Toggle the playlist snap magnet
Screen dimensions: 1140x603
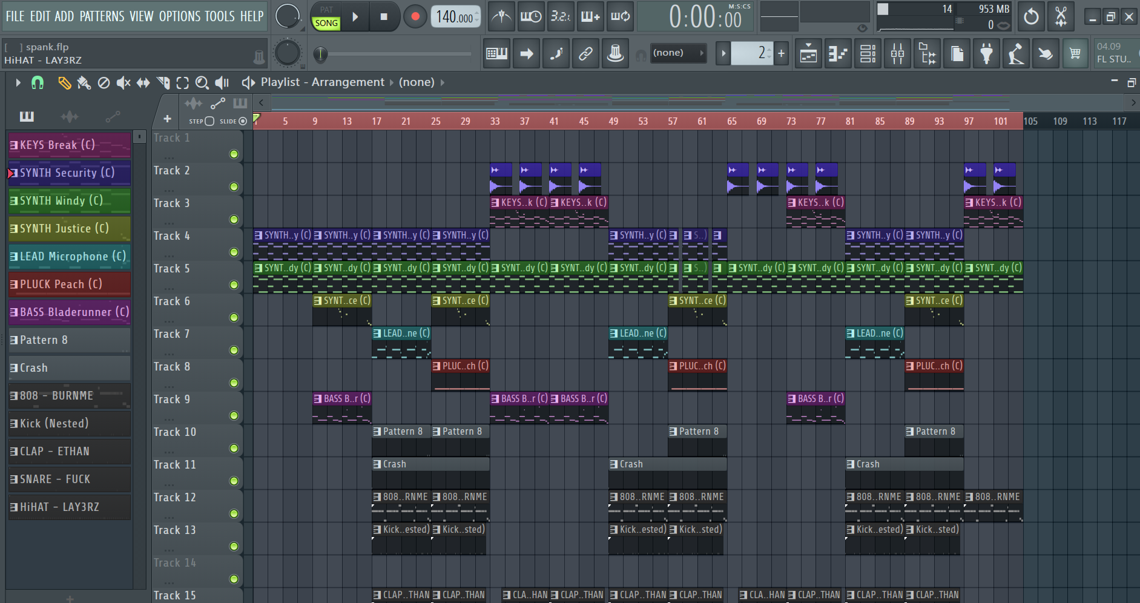pos(38,83)
